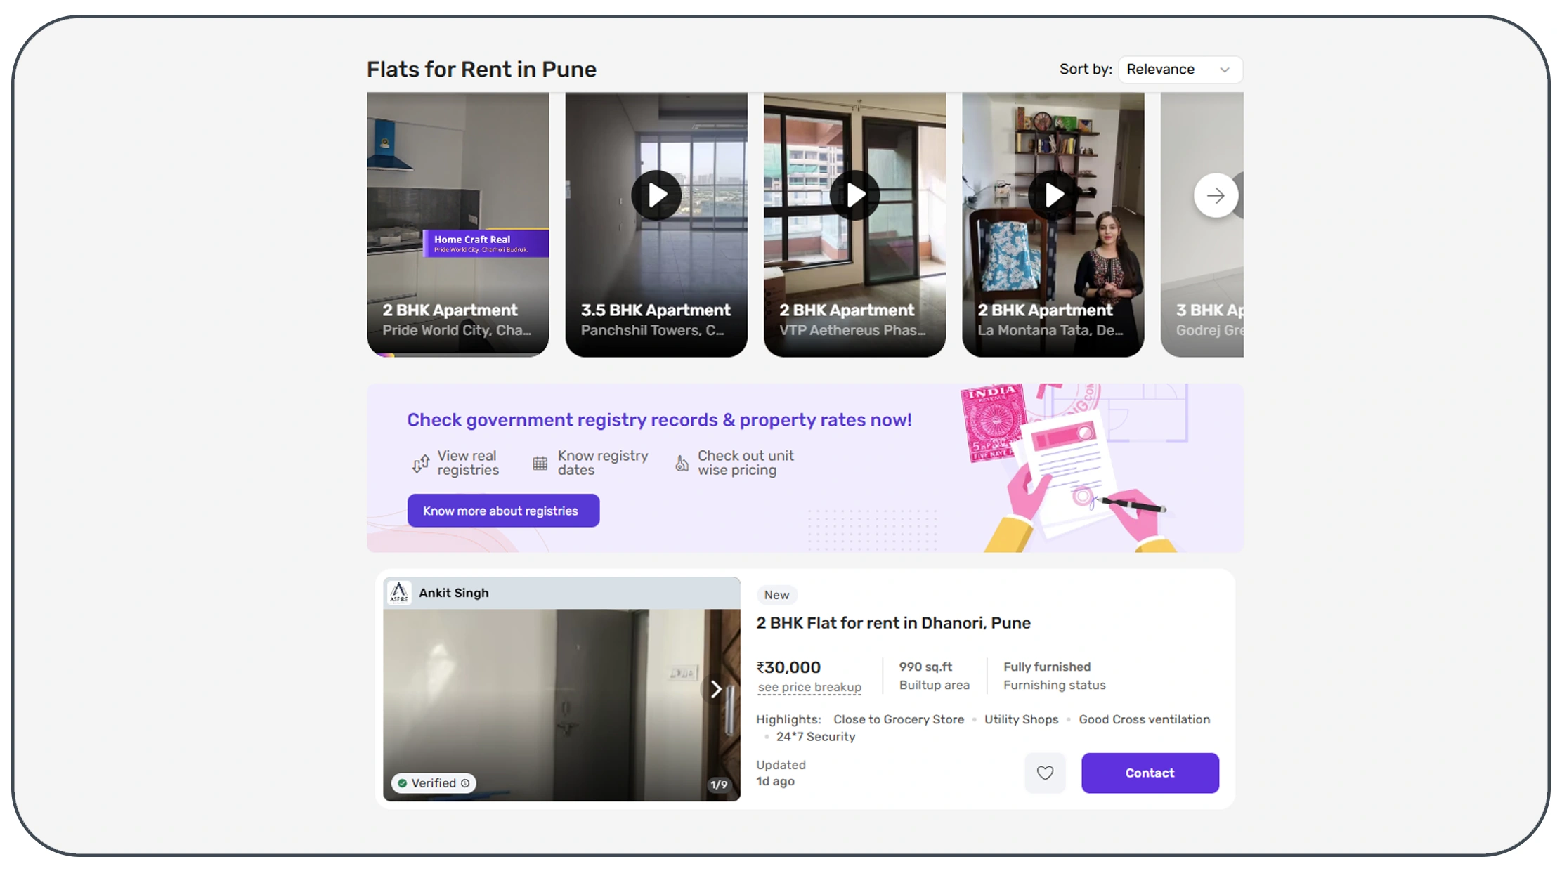The image size is (1562, 871).
Task: Click the partially visible 3 BHK Godrej card
Action: tap(1202, 225)
